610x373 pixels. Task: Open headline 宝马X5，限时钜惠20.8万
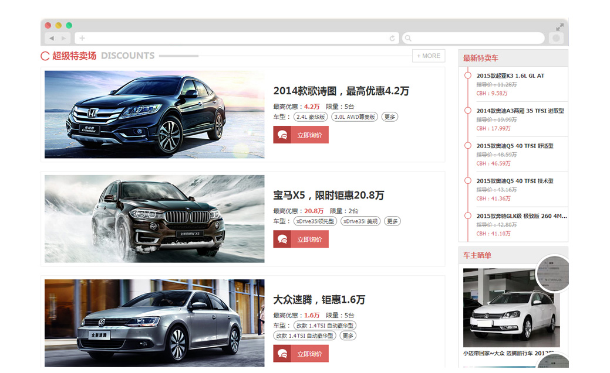pos(329,195)
